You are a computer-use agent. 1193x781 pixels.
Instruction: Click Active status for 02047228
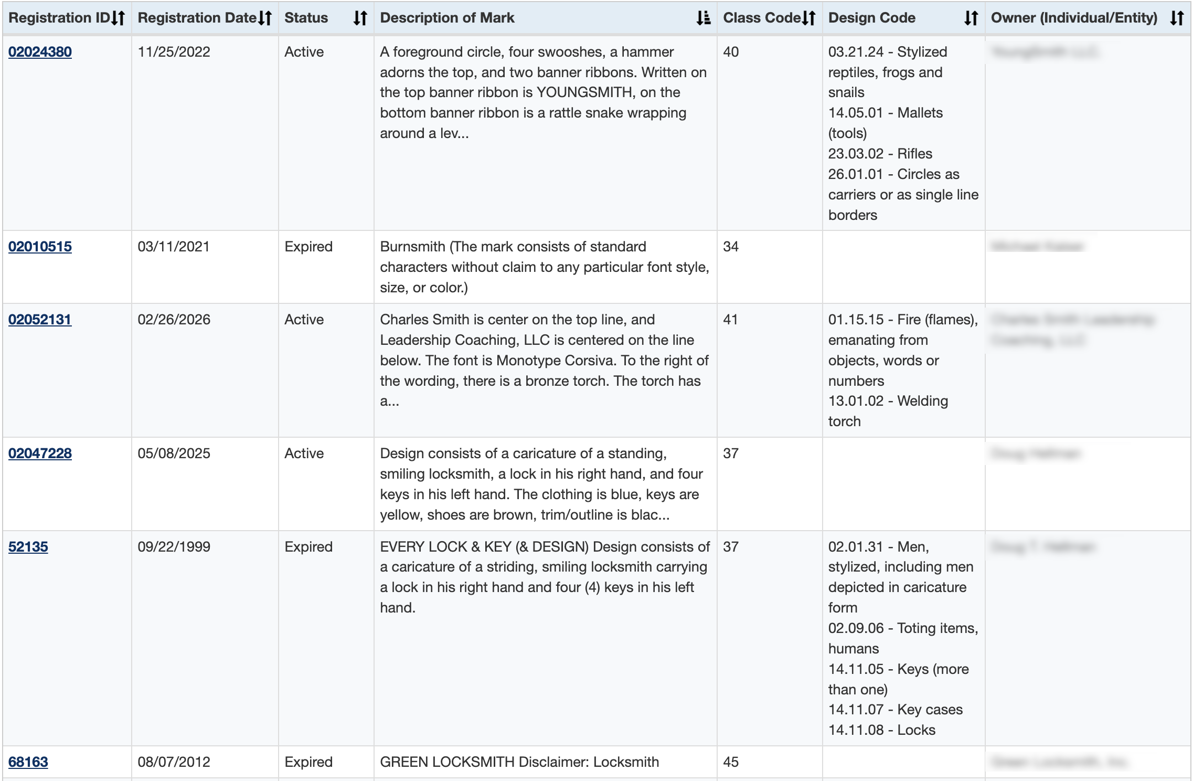(304, 453)
